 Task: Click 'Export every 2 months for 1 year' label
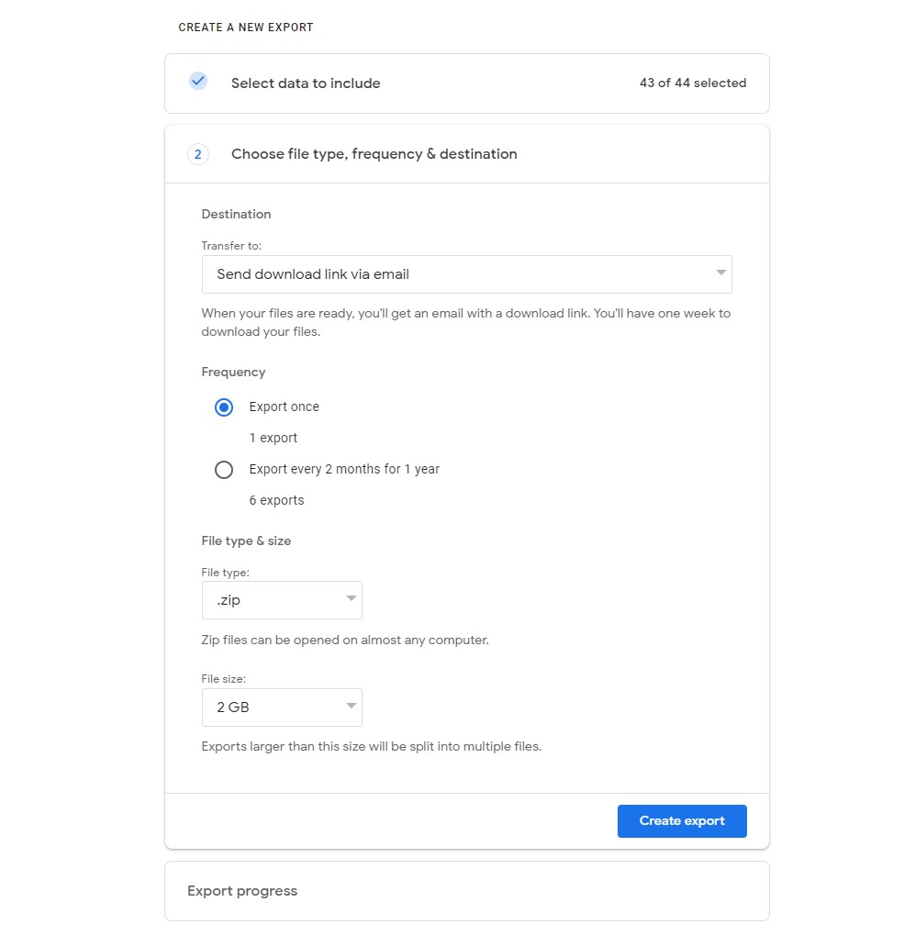pyautogui.click(x=344, y=469)
